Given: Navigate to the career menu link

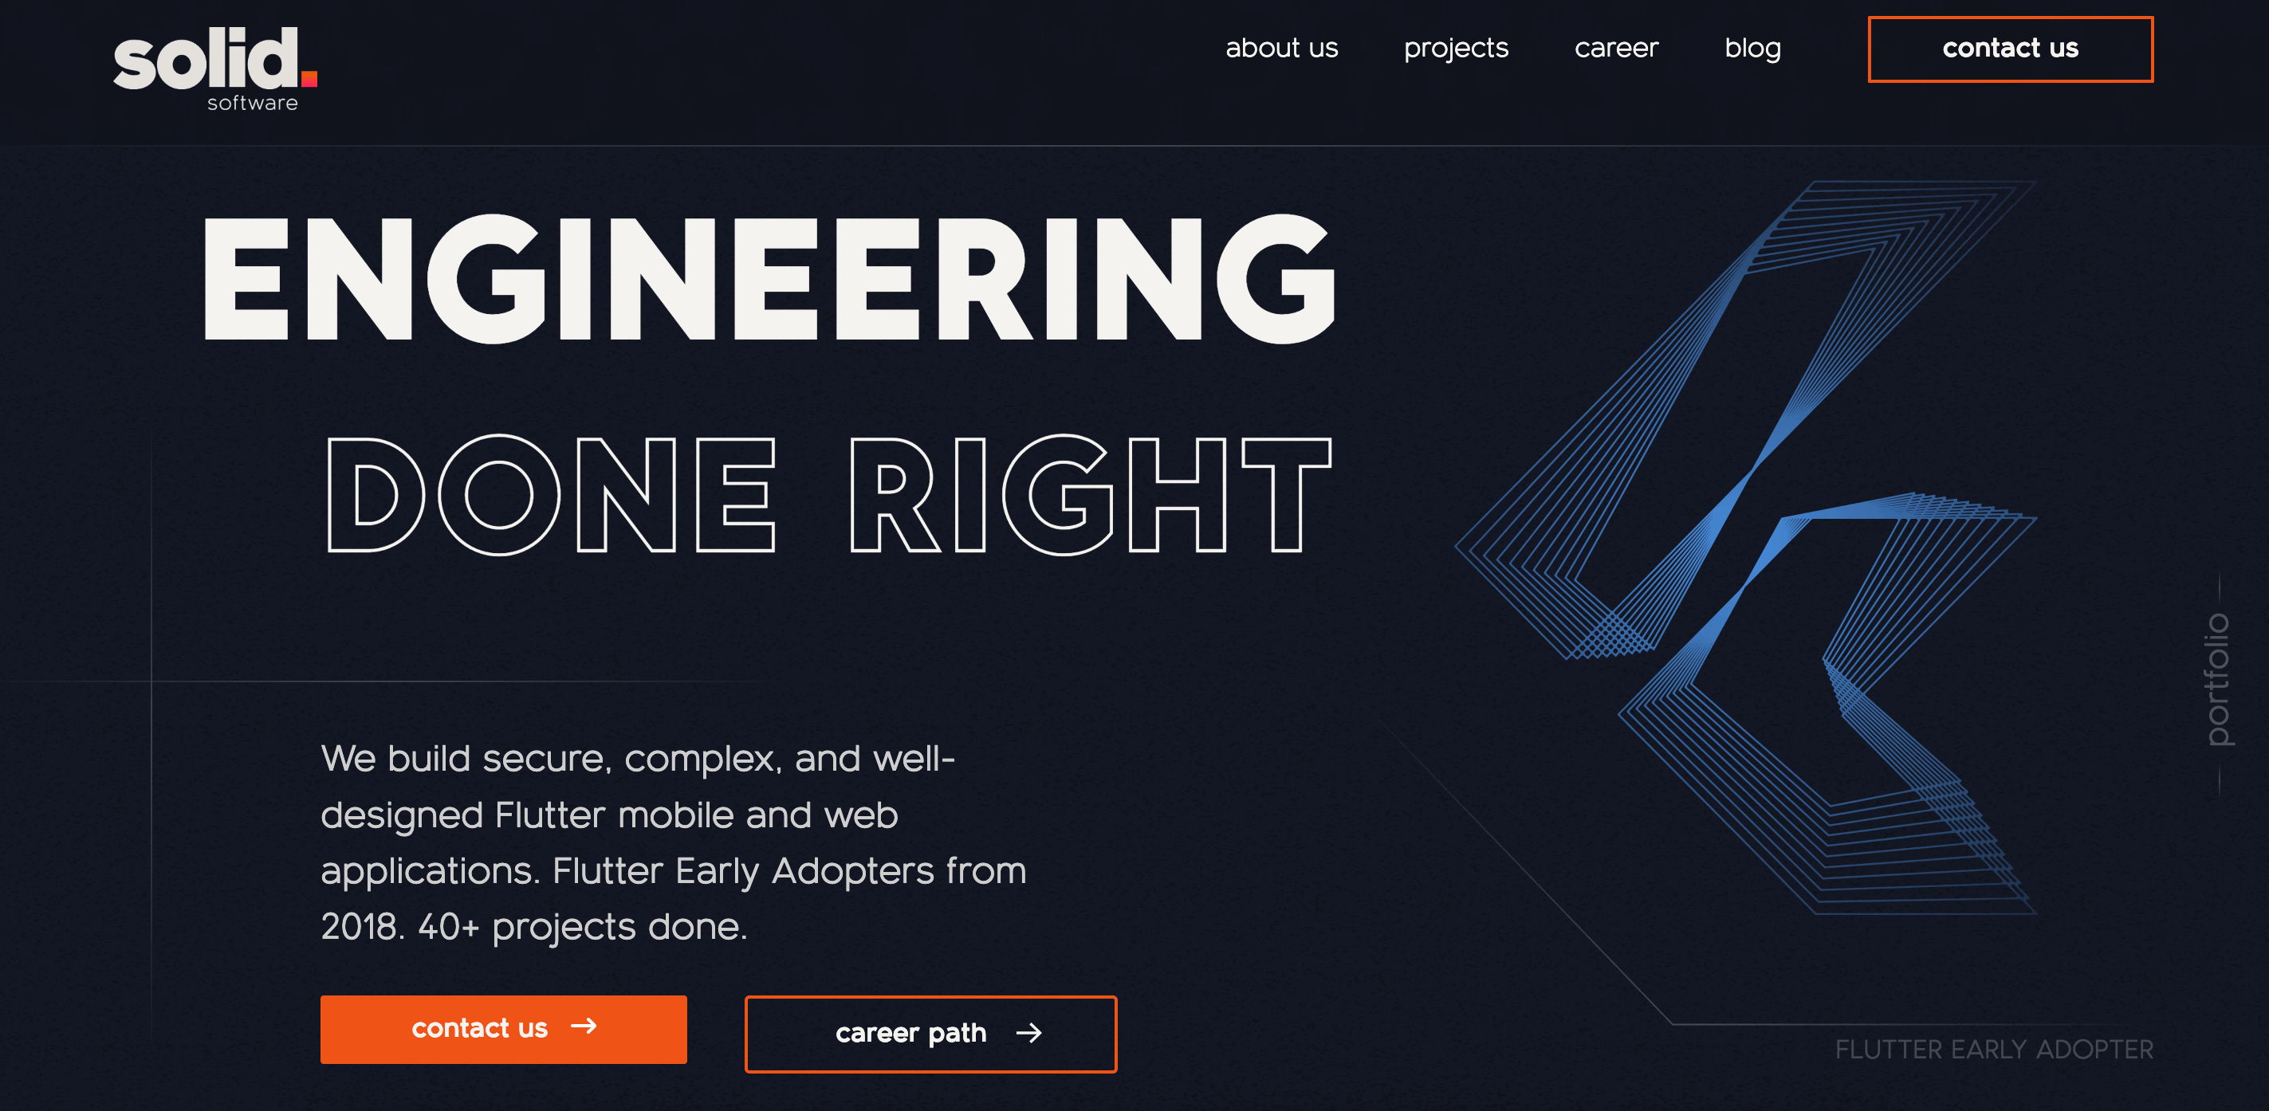Looking at the screenshot, I should coord(1618,49).
